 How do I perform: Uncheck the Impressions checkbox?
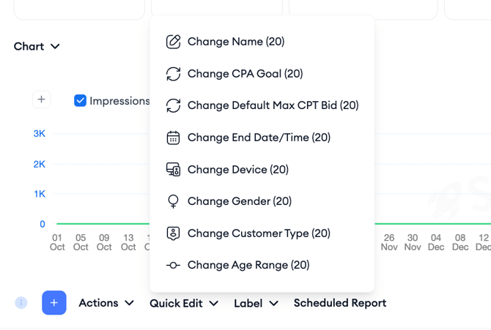coord(81,101)
